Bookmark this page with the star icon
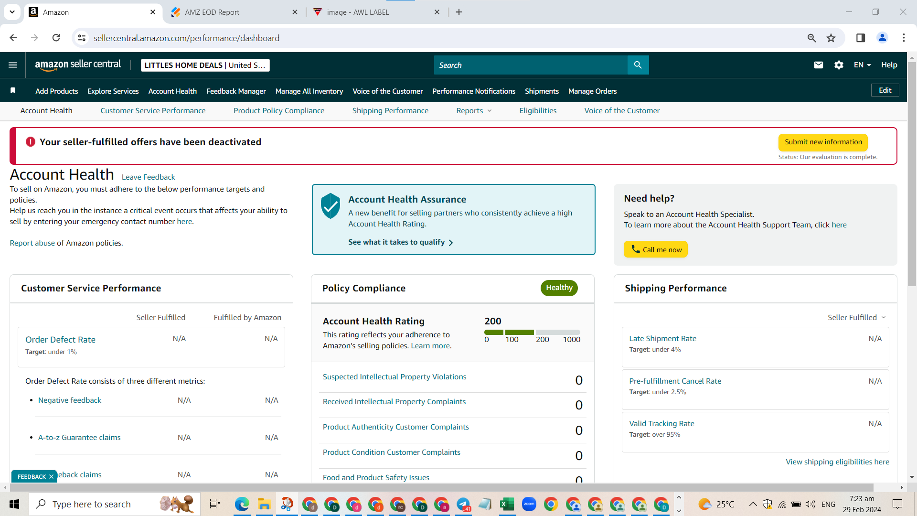 click(x=831, y=38)
